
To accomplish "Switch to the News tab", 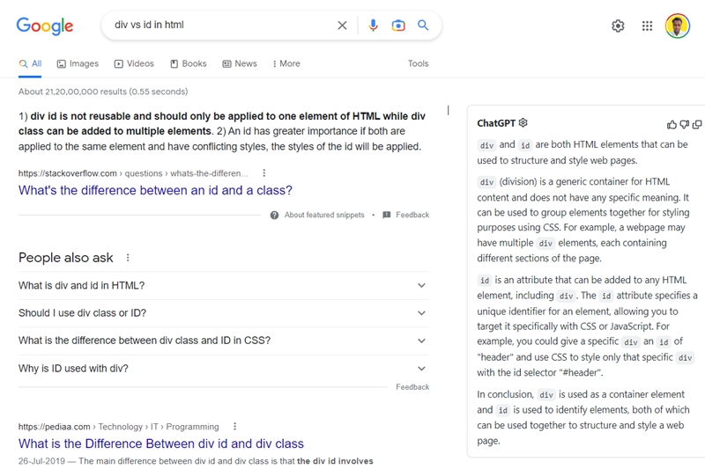I will (x=240, y=63).
